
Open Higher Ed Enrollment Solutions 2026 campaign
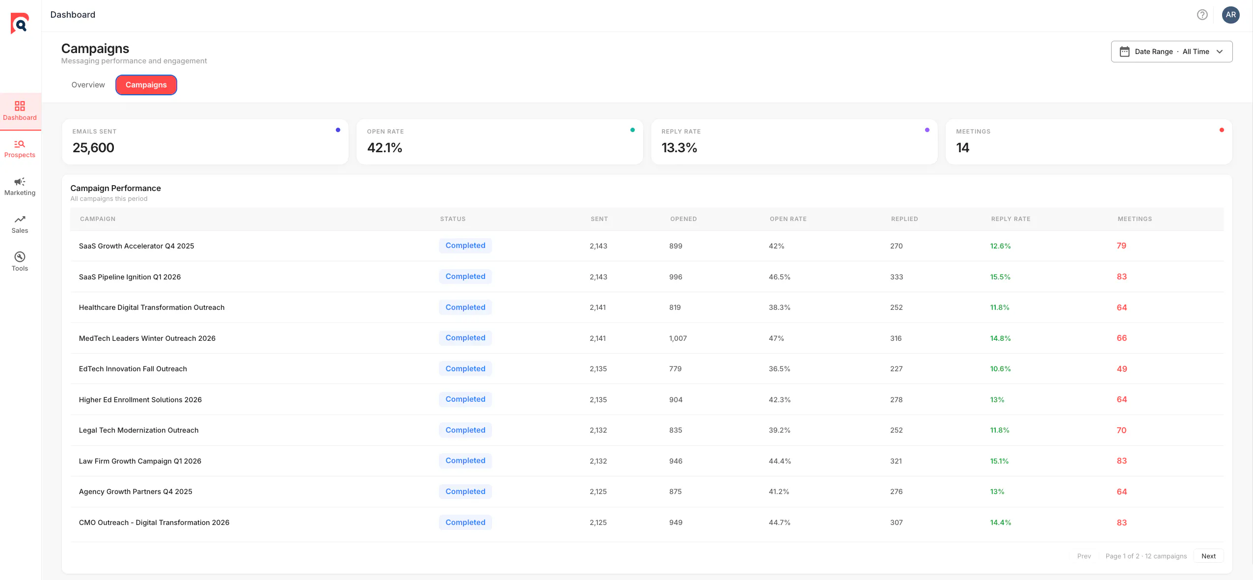[140, 400]
